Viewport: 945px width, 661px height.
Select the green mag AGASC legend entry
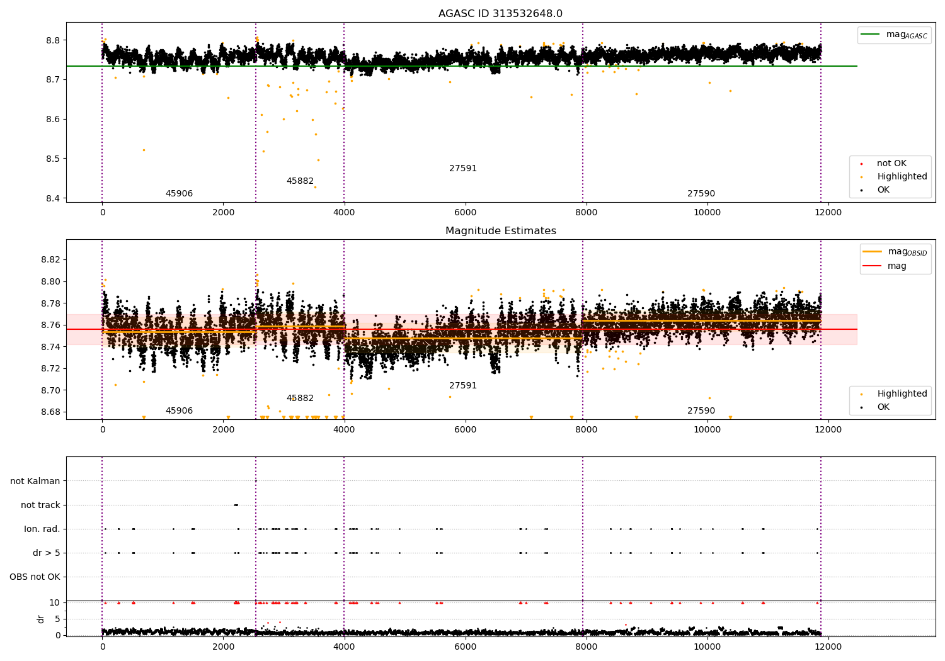point(894,35)
